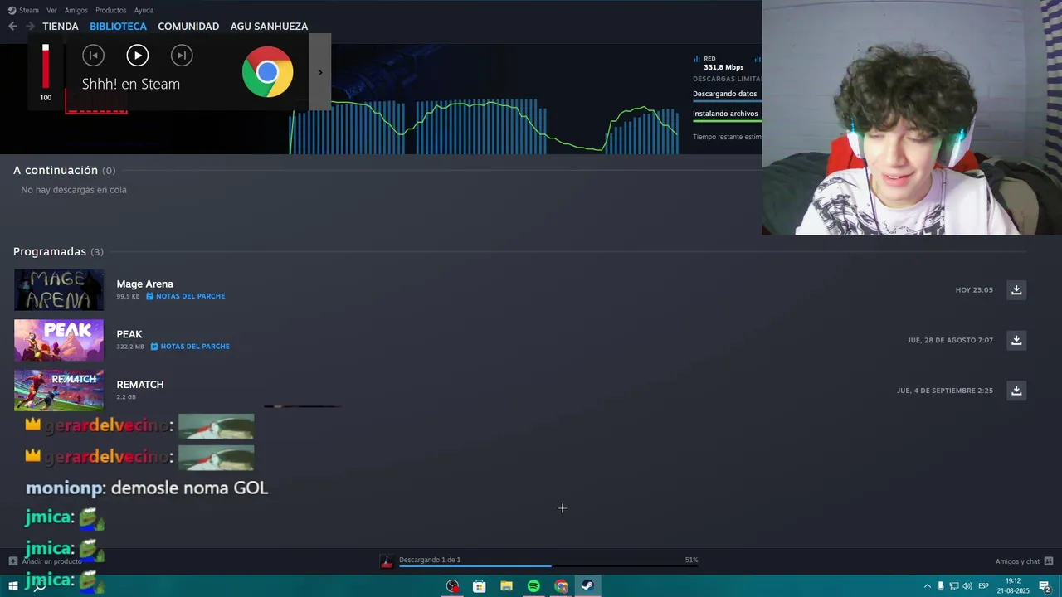The height and width of the screenshot is (597, 1062).
Task: Click the patch notes icon for Mage Arena
Action: (x=150, y=296)
